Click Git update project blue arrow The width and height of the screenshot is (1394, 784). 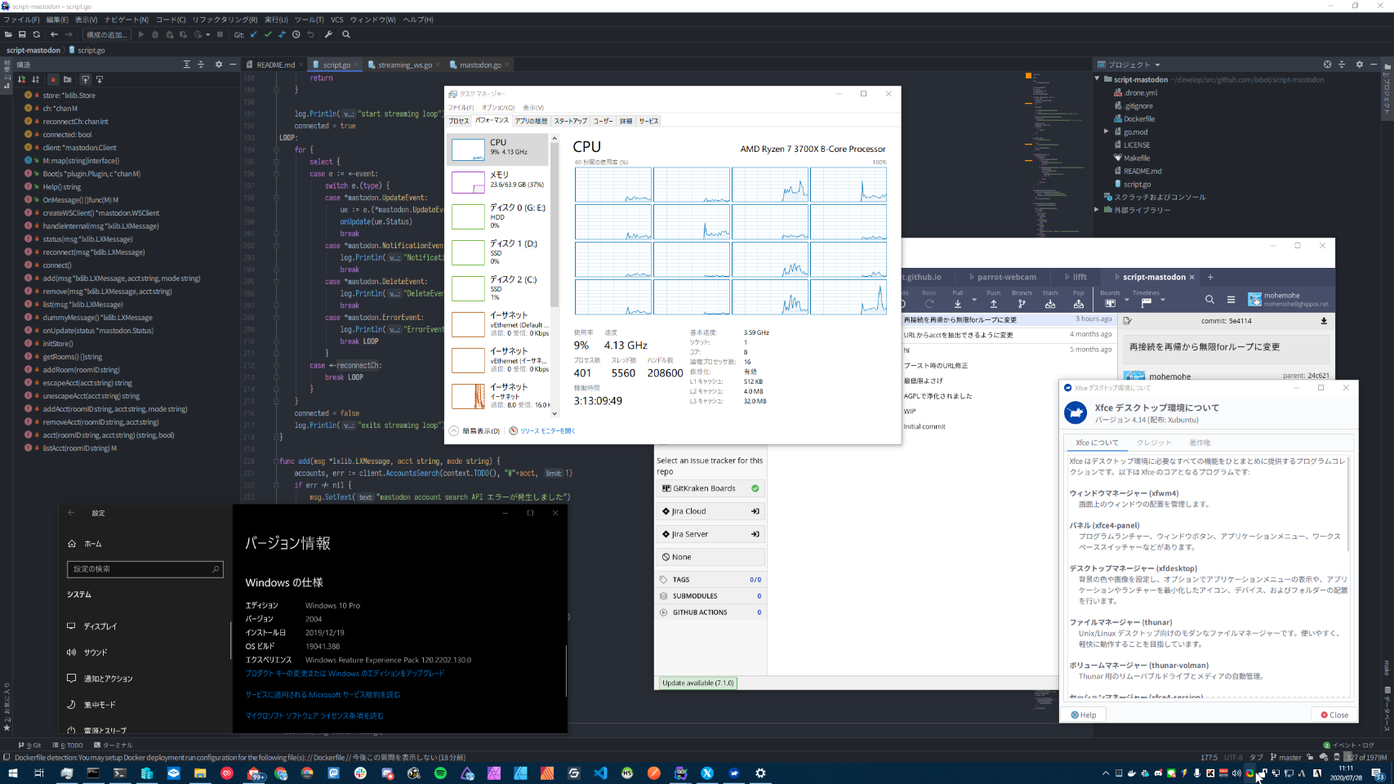coord(253,34)
